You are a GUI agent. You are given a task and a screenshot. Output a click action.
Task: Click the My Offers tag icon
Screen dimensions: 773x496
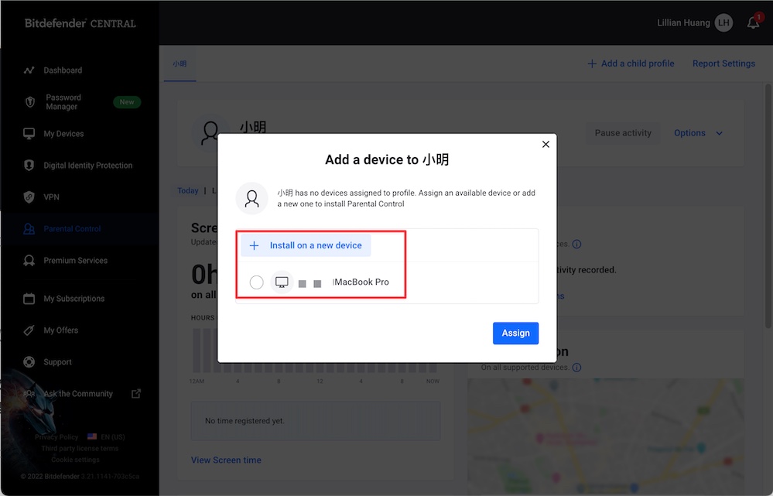click(x=29, y=330)
